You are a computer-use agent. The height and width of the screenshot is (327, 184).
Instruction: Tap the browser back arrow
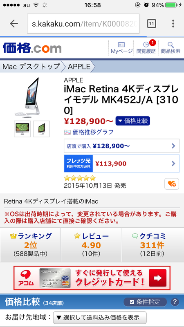[14, 24]
